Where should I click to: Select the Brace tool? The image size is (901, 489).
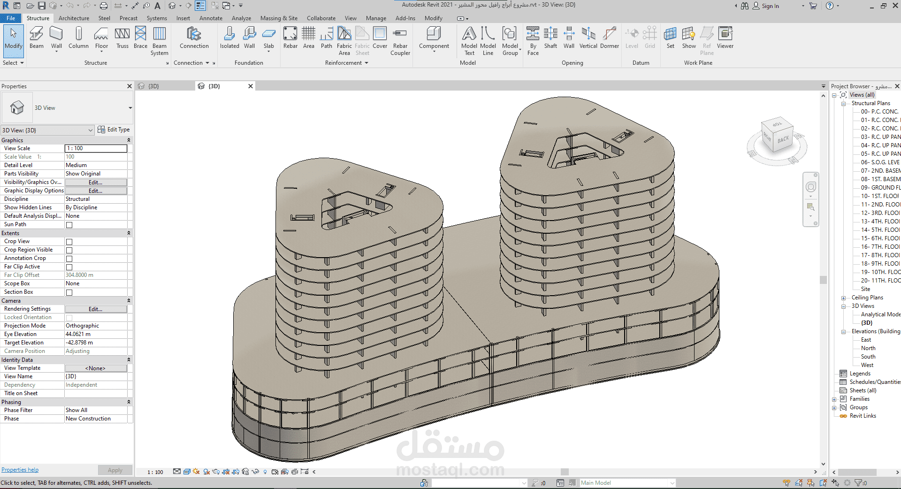click(140, 38)
